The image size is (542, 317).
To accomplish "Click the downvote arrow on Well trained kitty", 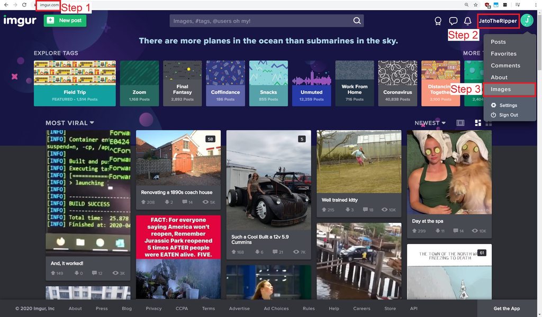I will [348, 210].
